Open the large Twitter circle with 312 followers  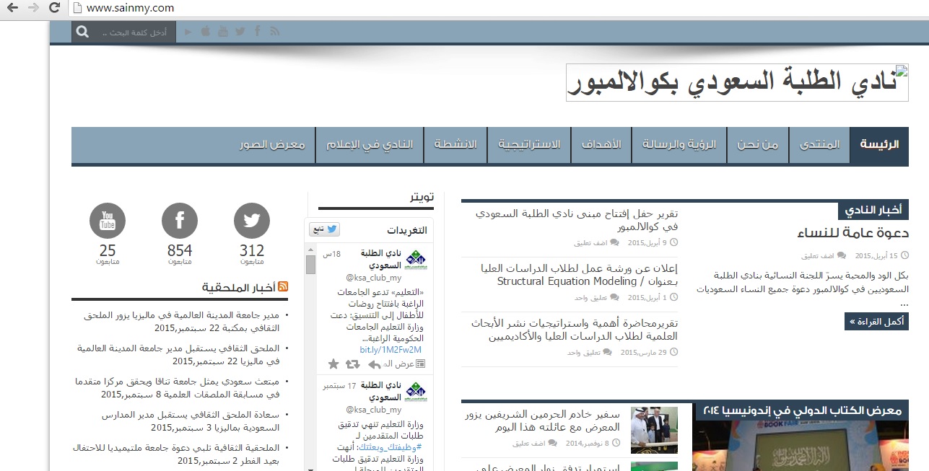[x=252, y=221]
